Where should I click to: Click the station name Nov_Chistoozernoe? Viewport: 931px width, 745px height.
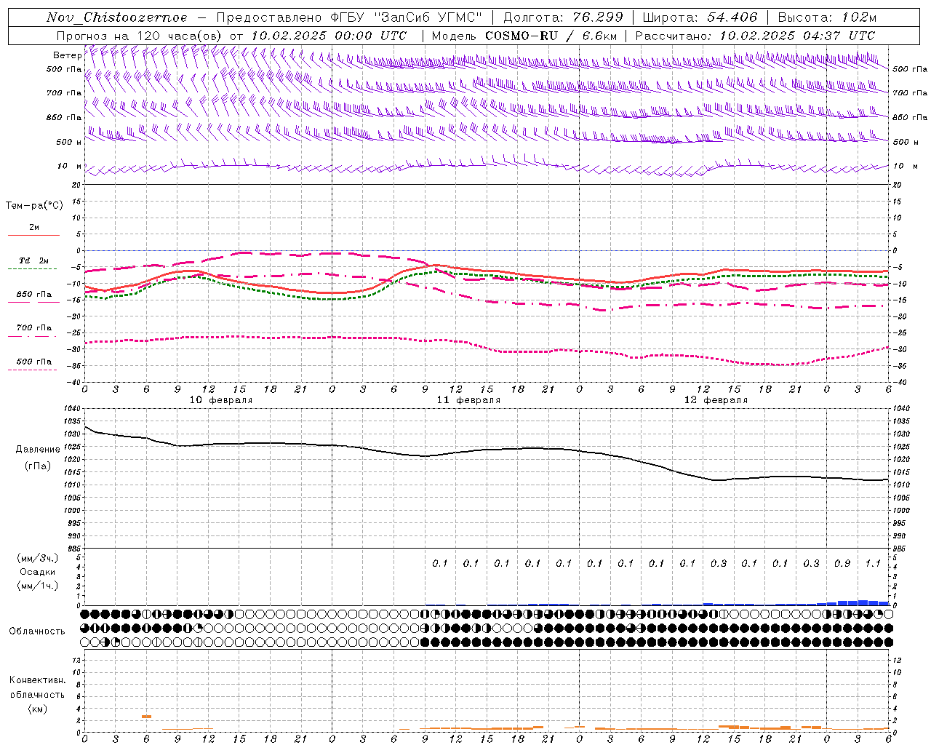[116, 17]
